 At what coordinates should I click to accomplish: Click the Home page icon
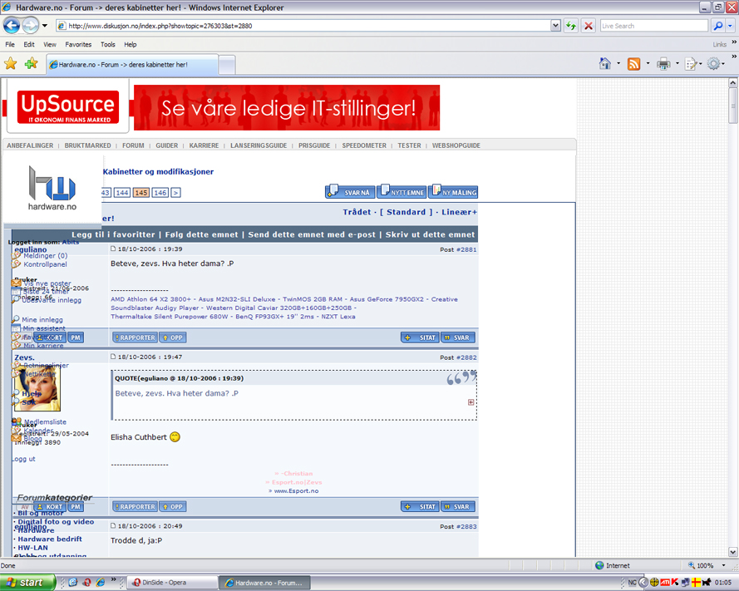click(604, 64)
